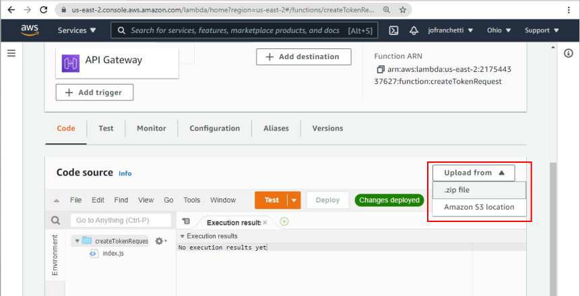The height and width of the screenshot is (296, 580).
Task: Click the zoom magnifier in address bar
Action: pos(387,10)
